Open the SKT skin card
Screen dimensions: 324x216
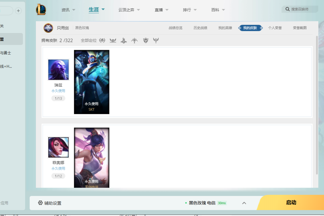(x=91, y=82)
